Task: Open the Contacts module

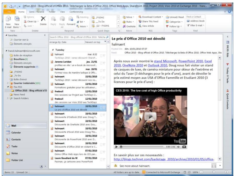Action: click(26, 139)
